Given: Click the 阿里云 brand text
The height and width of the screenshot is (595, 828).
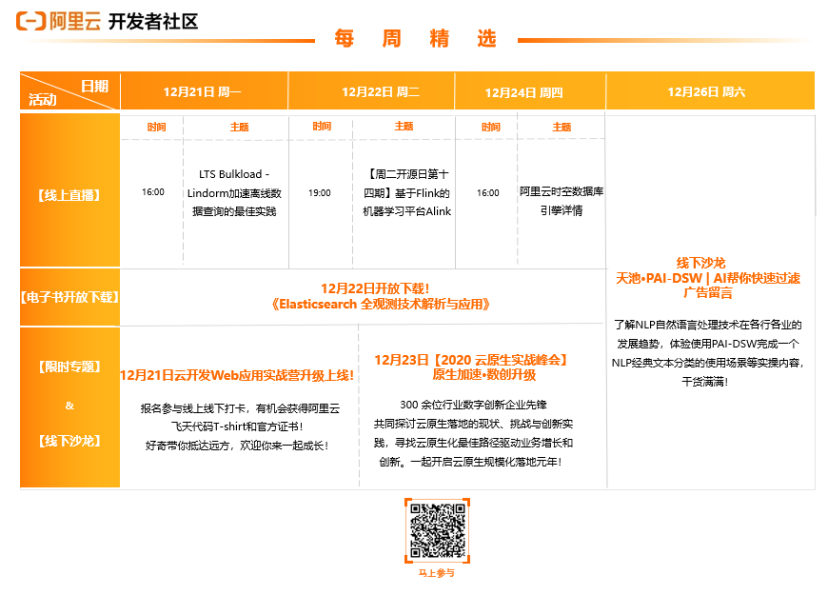Looking at the screenshot, I should point(75,21).
